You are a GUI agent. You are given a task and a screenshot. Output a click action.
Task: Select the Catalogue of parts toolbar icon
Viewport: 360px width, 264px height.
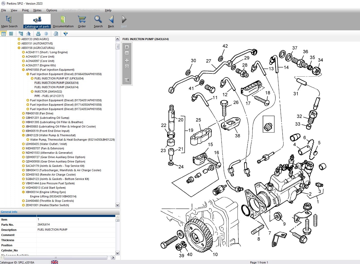tap(37, 19)
